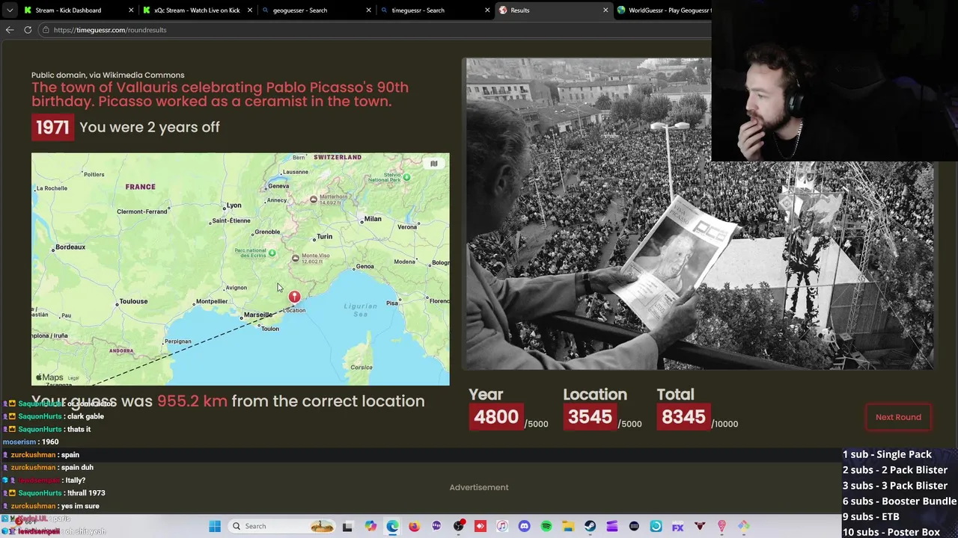Screen dimensions: 958x538
Task: Open File Explorer from the taskbar
Action: (x=568, y=526)
